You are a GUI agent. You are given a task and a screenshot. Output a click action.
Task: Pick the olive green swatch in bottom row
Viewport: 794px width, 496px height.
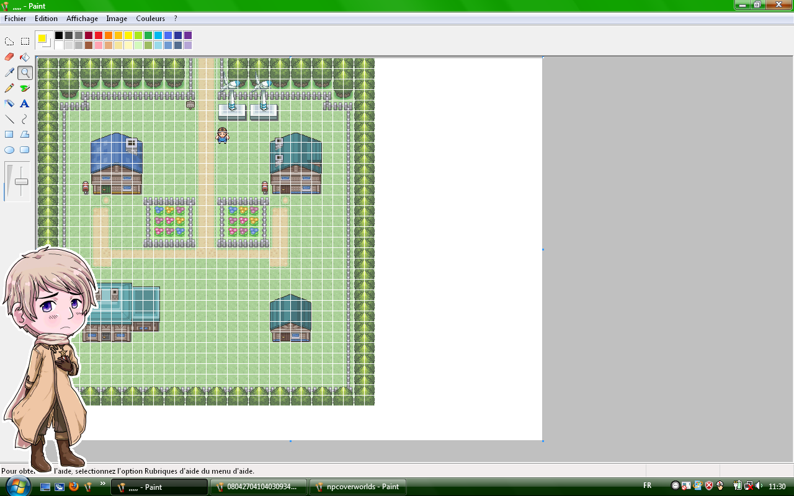148,45
